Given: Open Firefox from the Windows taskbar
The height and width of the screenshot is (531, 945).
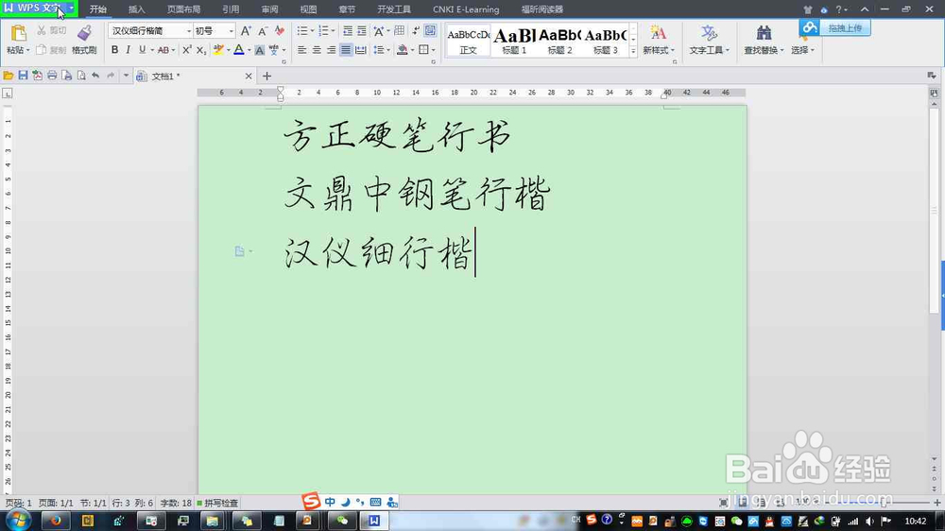Looking at the screenshot, I should click(x=56, y=521).
